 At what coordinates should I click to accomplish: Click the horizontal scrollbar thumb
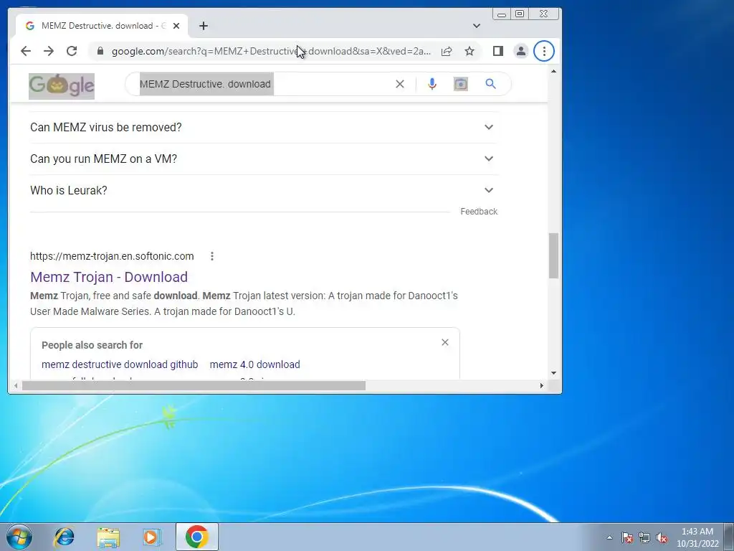pyautogui.click(x=194, y=385)
